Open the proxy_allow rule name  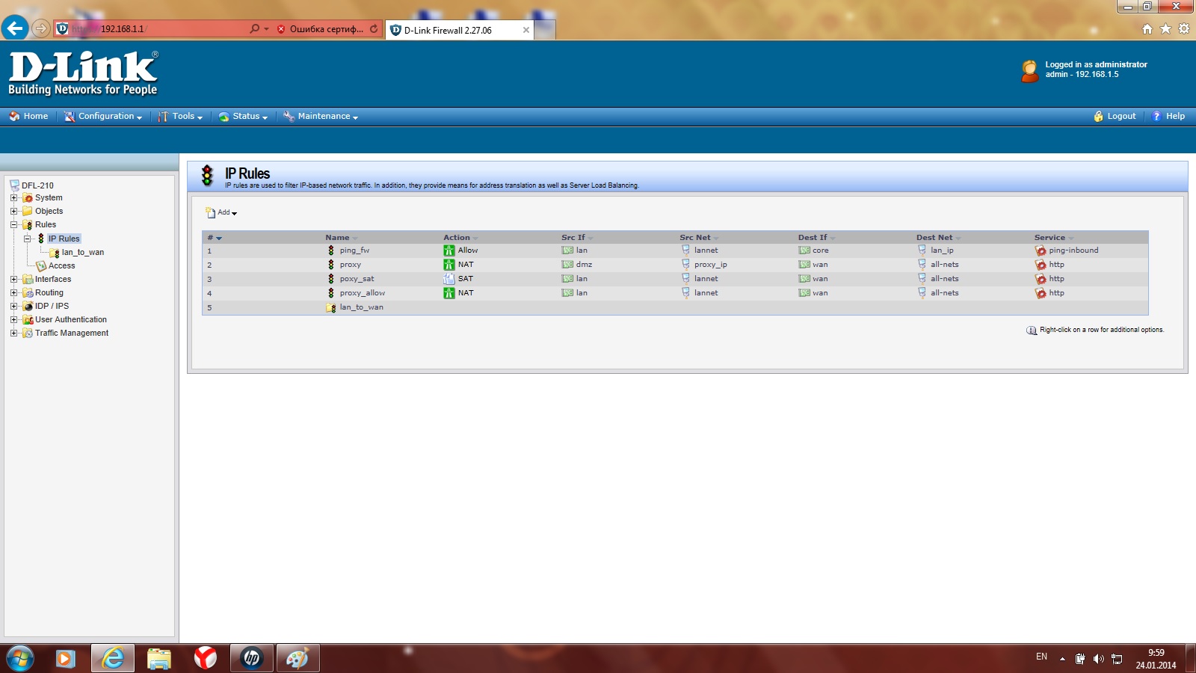click(362, 293)
